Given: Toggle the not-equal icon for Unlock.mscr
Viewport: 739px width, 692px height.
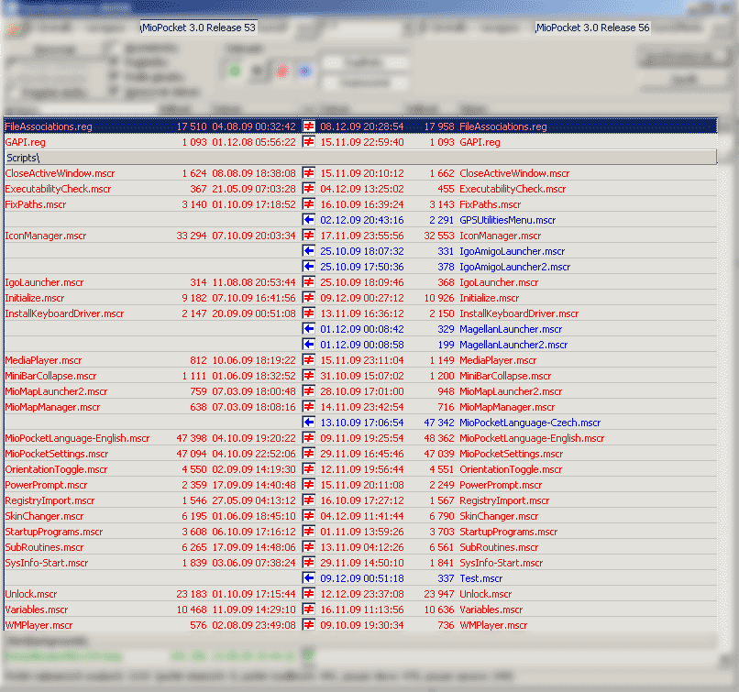Looking at the screenshot, I should (x=309, y=594).
